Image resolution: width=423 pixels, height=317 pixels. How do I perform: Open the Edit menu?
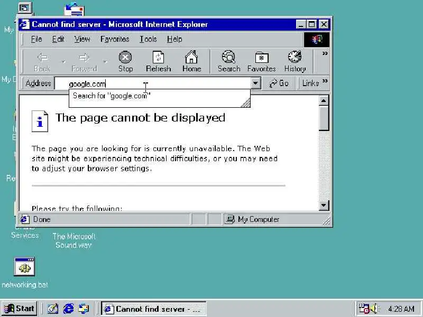tap(58, 39)
